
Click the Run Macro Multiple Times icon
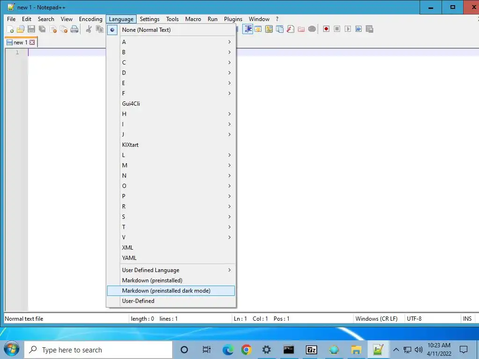[x=358, y=29]
